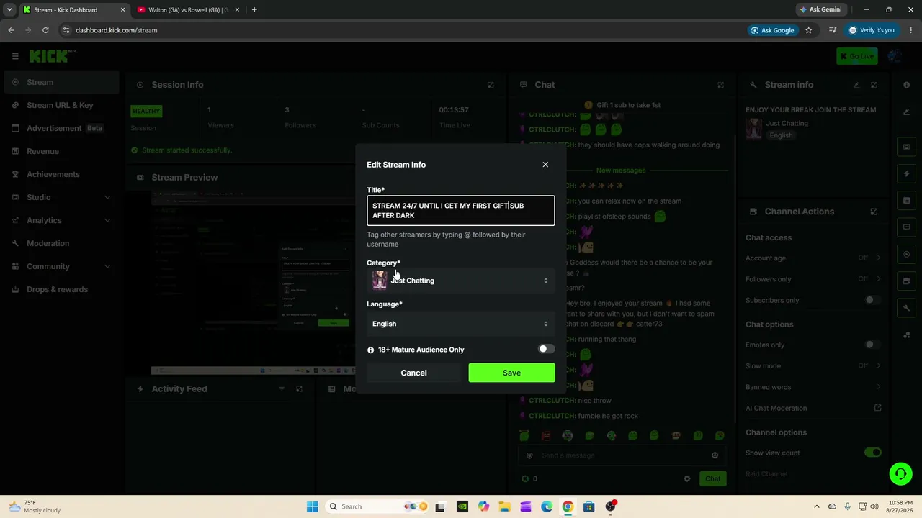Open Achievements in the sidebar

tap(60, 174)
